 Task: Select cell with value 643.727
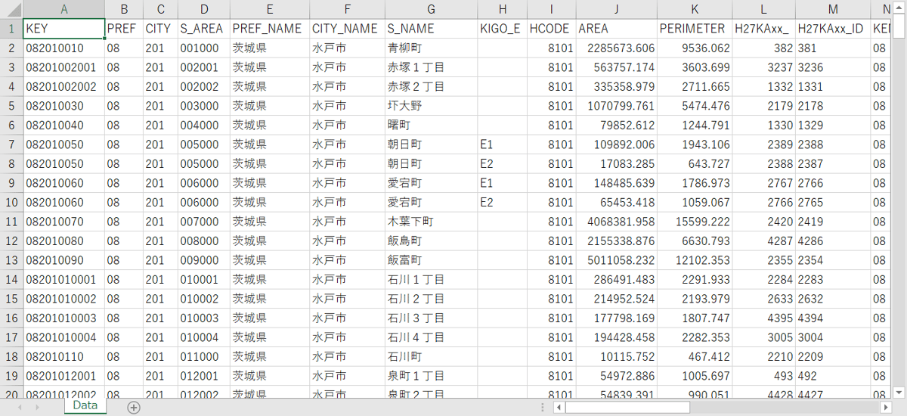click(x=695, y=164)
